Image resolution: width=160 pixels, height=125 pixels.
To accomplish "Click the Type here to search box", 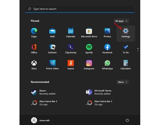I will point(80,9).
